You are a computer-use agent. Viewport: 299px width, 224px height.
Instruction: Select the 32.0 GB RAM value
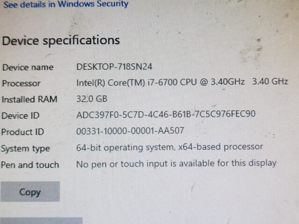91,99
